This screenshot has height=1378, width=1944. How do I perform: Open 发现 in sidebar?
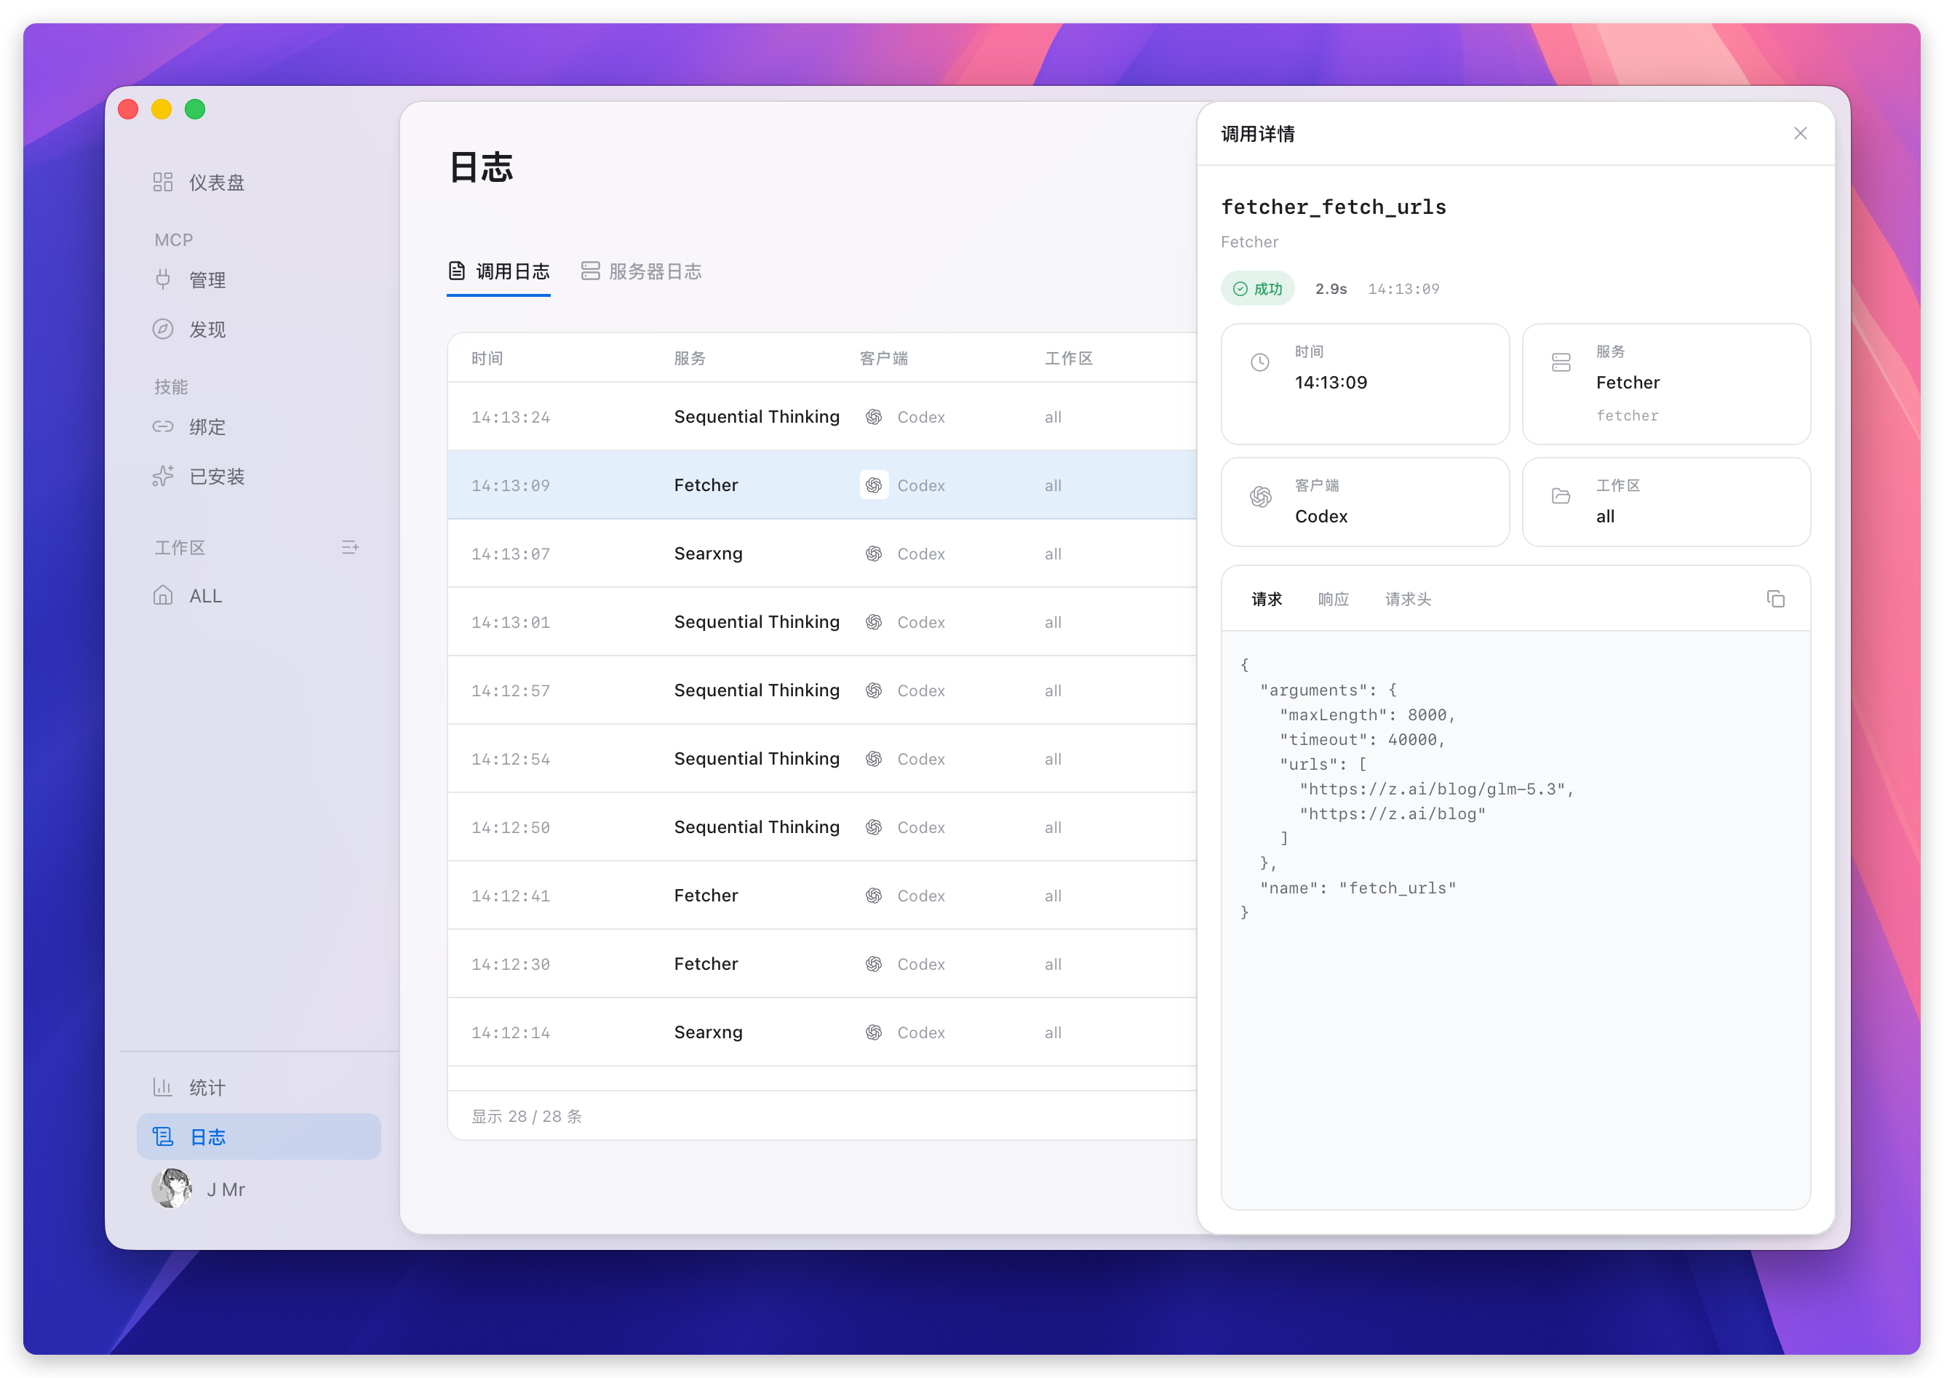coord(259,330)
